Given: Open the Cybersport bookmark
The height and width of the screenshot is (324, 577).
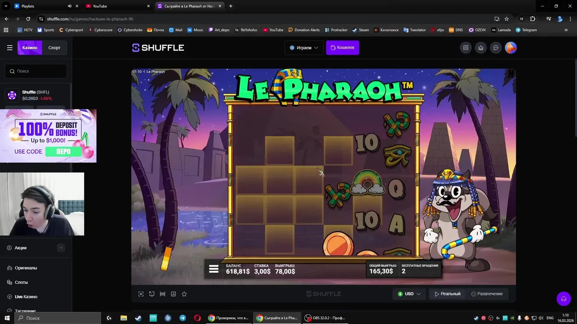Looking at the screenshot, I should (x=71, y=30).
